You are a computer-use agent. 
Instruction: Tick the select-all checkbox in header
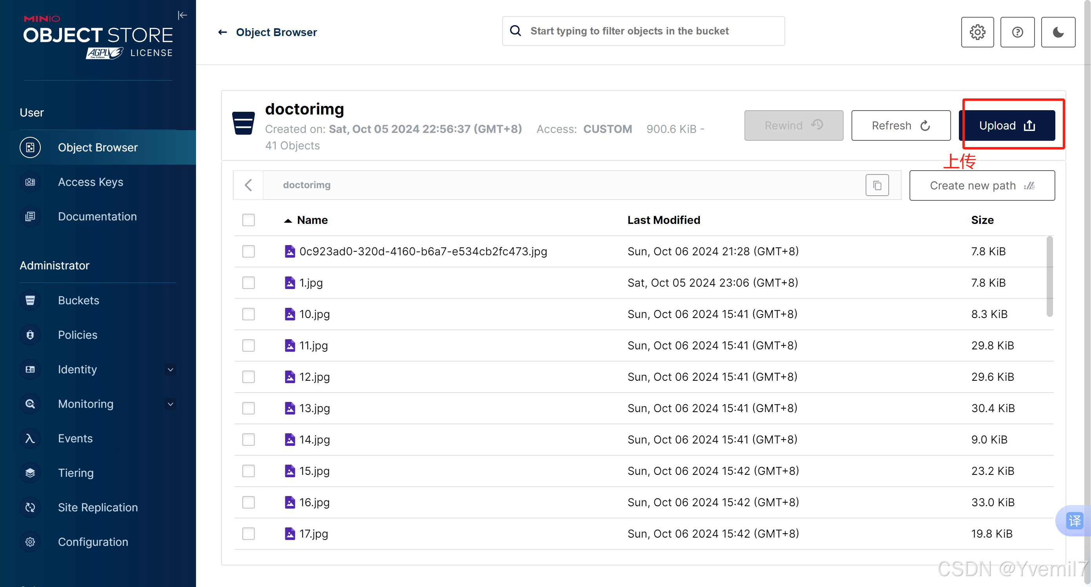point(249,220)
